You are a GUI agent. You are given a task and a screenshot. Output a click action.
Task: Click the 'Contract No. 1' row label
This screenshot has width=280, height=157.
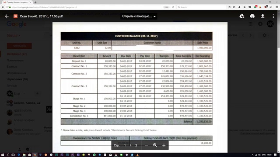(79, 66)
